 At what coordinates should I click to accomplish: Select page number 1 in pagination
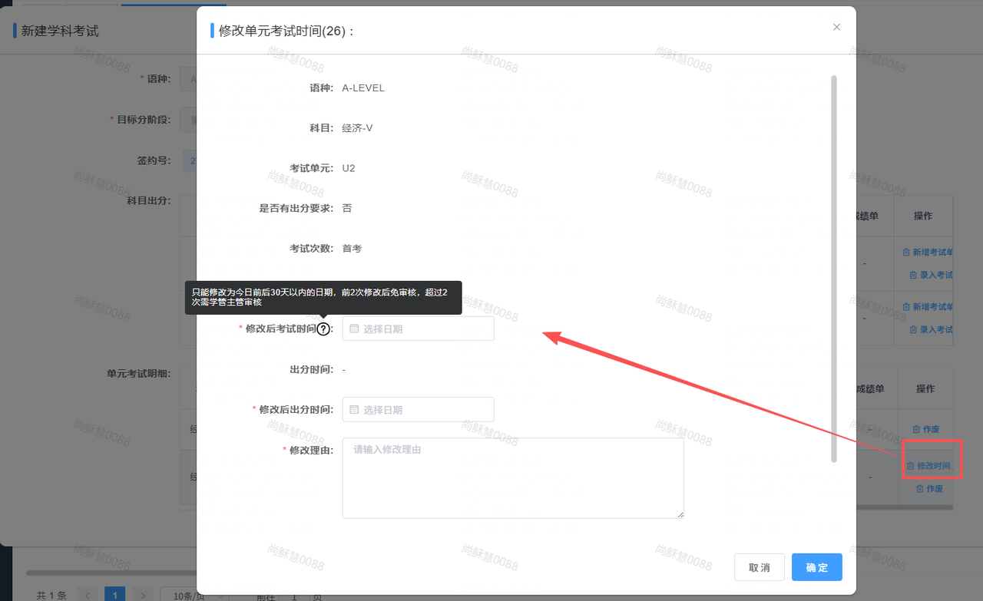[114, 596]
